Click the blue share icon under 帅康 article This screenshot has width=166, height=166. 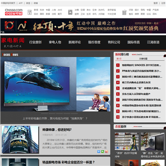point(99,152)
